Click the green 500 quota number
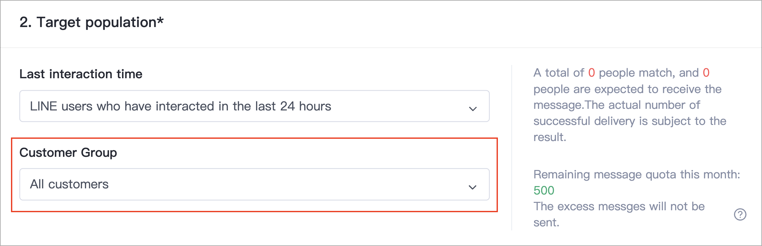The height and width of the screenshot is (246, 762). tap(544, 191)
